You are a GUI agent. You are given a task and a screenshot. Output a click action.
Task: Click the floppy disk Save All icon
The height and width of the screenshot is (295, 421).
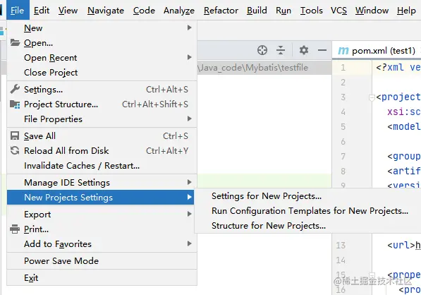pyautogui.click(x=15, y=136)
